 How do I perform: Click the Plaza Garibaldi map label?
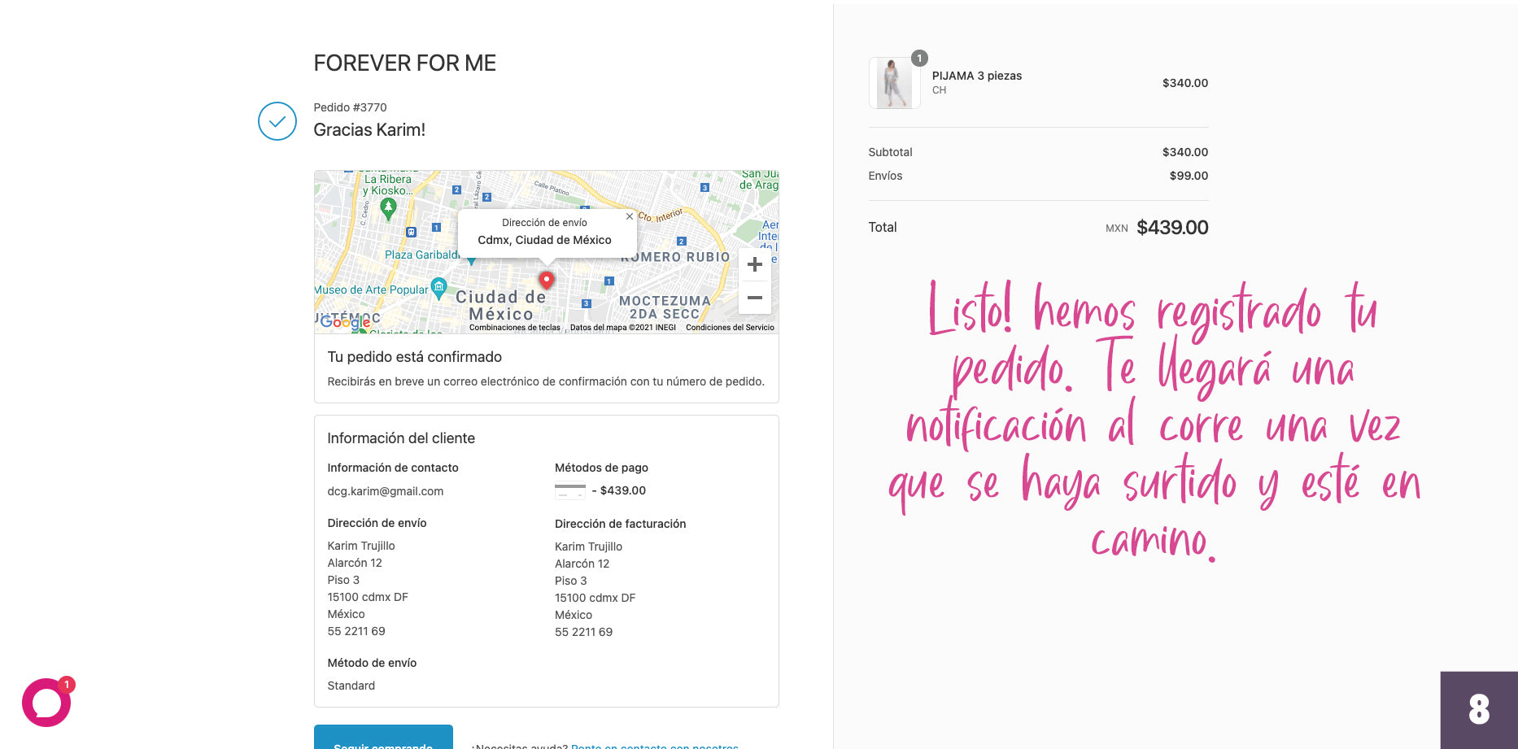(421, 255)
